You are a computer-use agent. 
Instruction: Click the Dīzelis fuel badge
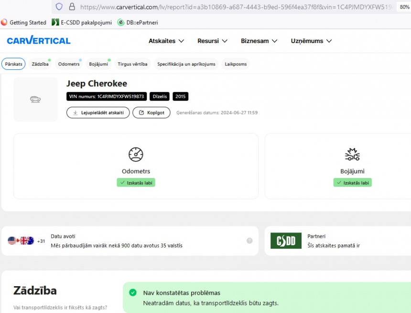160,96
